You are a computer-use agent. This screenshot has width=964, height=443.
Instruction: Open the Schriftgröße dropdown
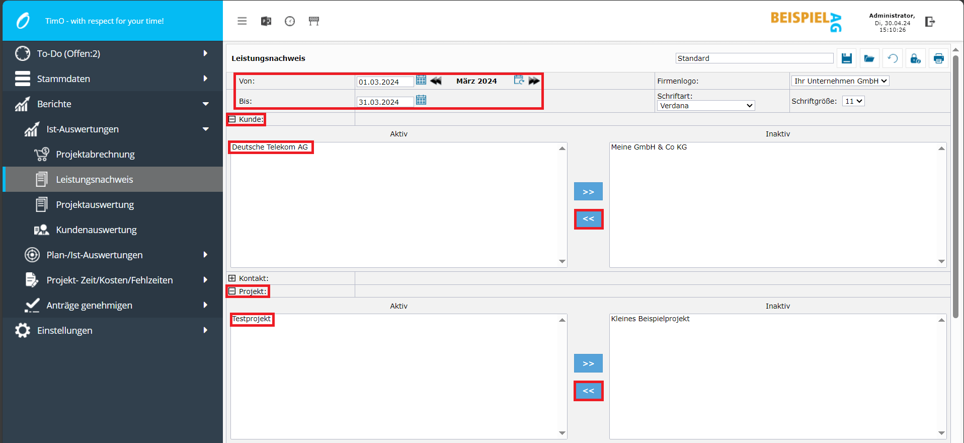[853, 101]
